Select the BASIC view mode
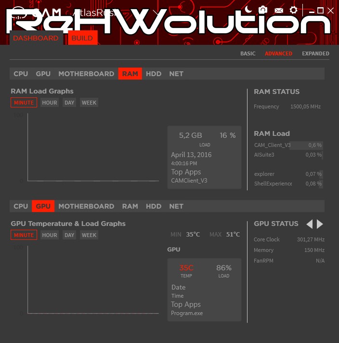 click(x=248, y=53)
